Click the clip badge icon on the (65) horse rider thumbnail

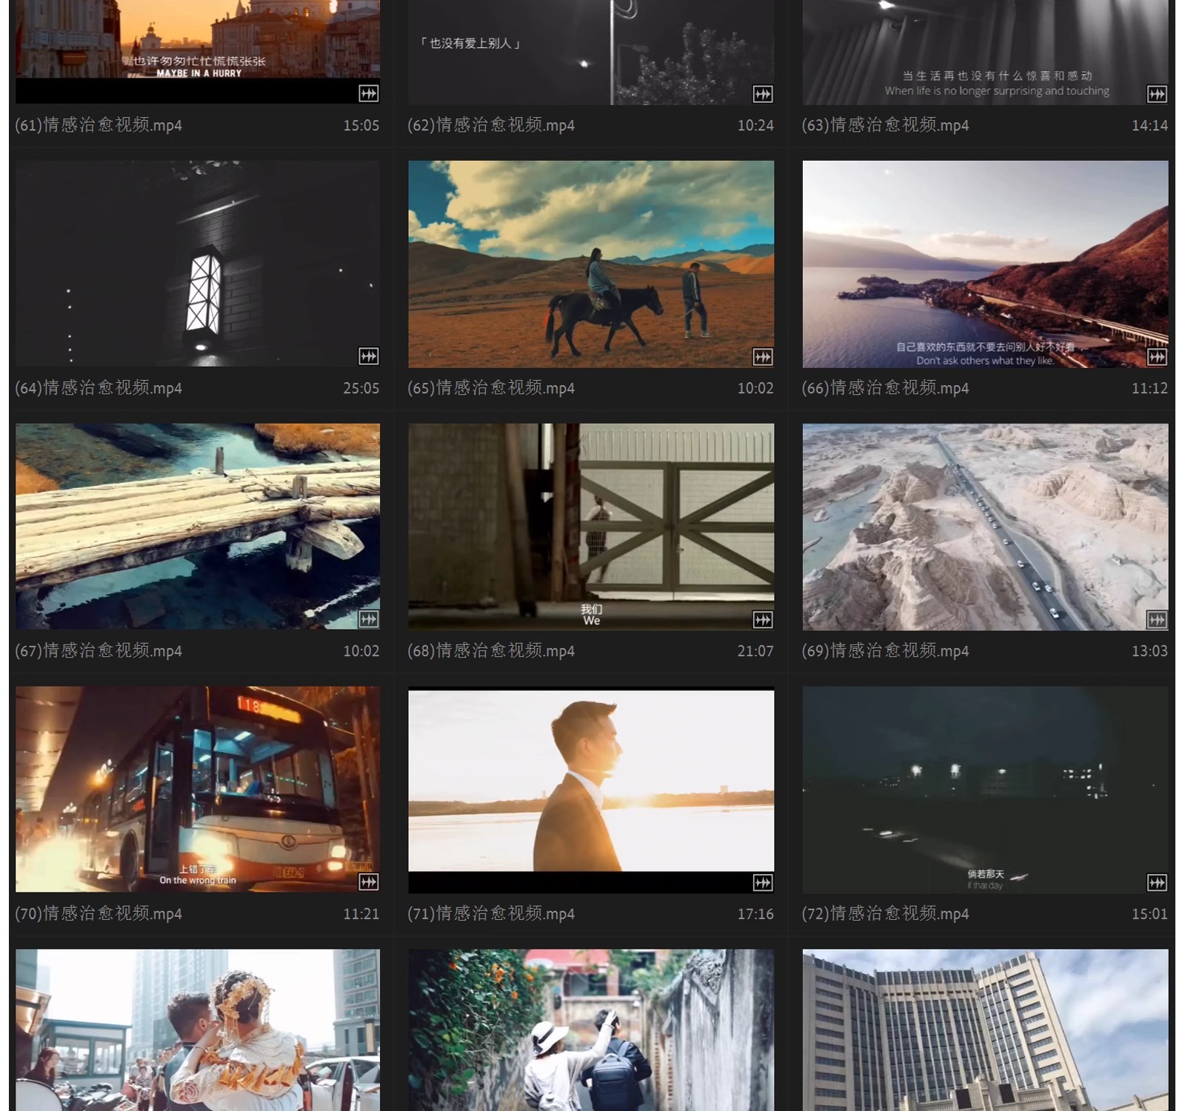tap(763, 356)
